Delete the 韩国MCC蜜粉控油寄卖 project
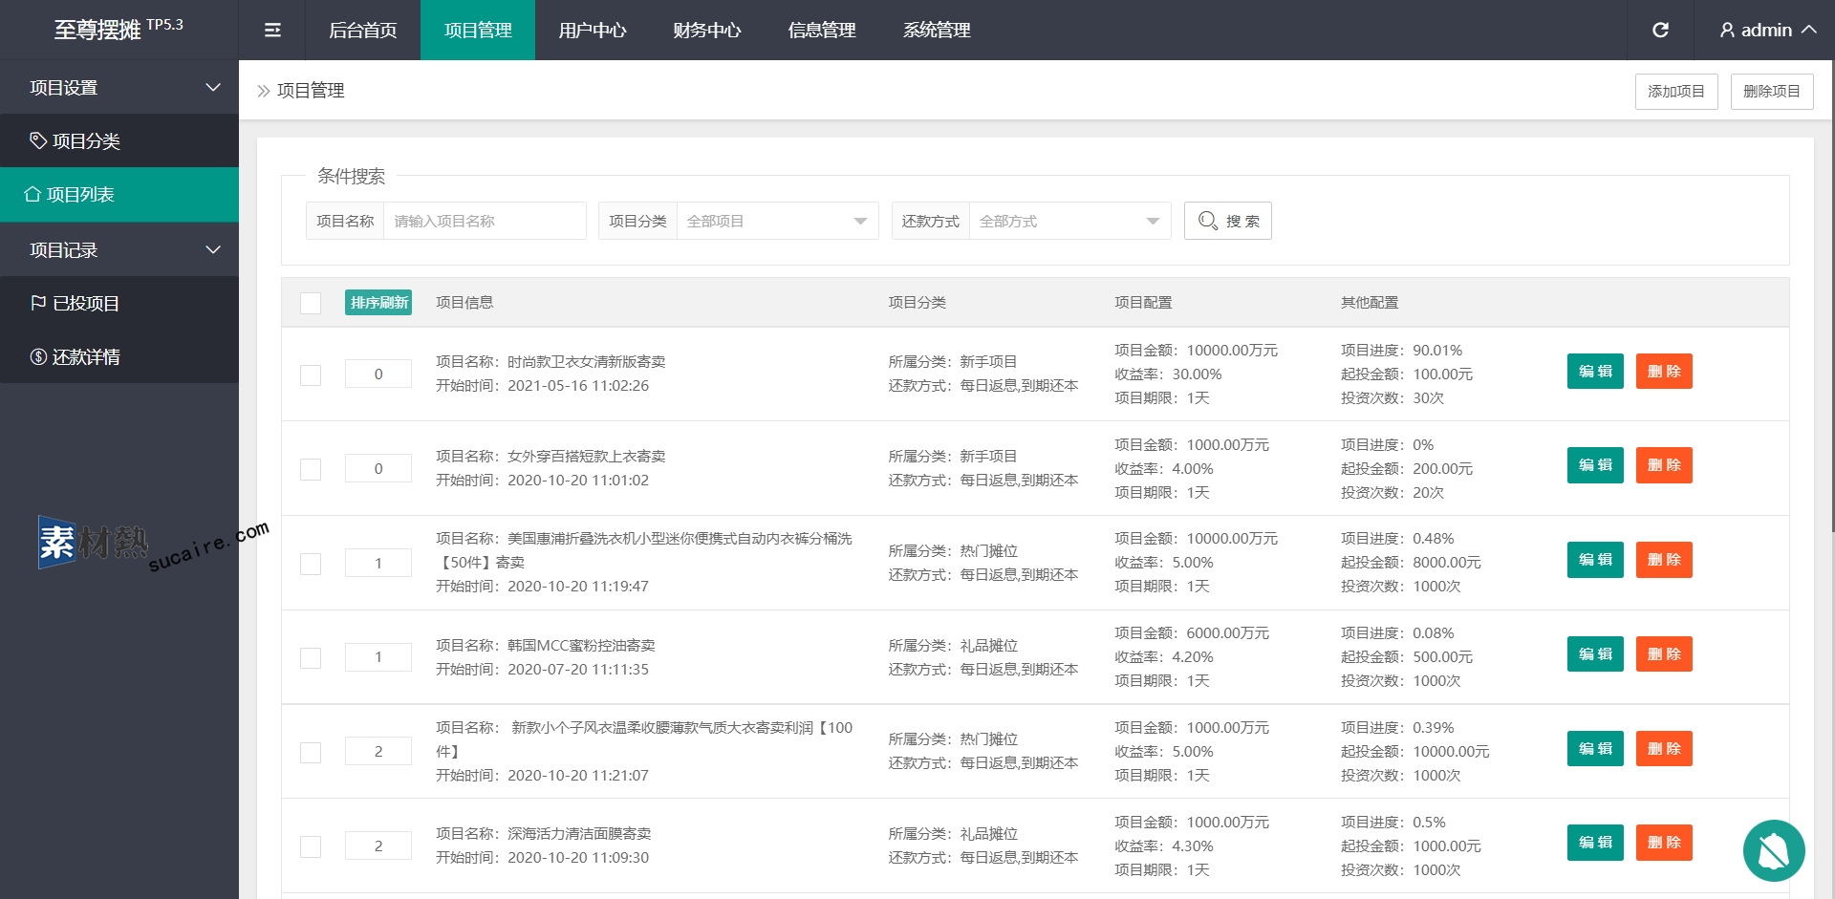 point(1664,654)
